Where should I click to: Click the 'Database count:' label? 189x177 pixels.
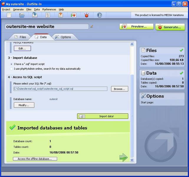[23, 141]
